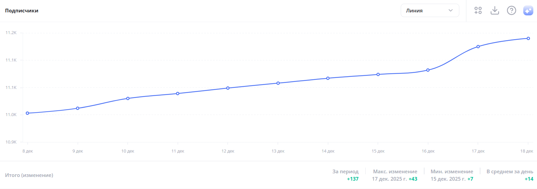Select the 16 дек point on the line
Image resolution: width=537 pixels, height=189 pixels.
428,70
